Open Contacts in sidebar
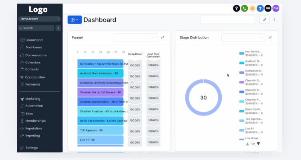This screenshot has width=301, height=160. pyautogui.click(x=30, y=69)
